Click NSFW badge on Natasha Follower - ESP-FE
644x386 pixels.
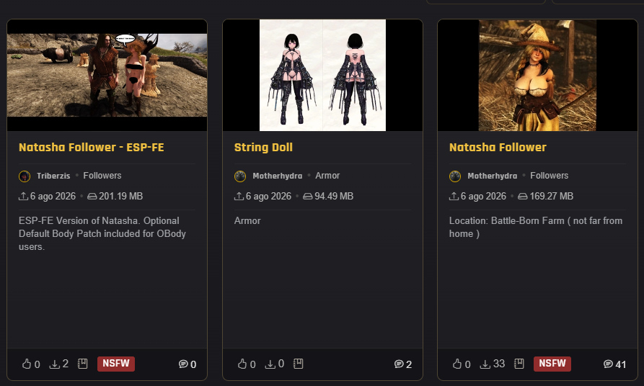(116, 364)
